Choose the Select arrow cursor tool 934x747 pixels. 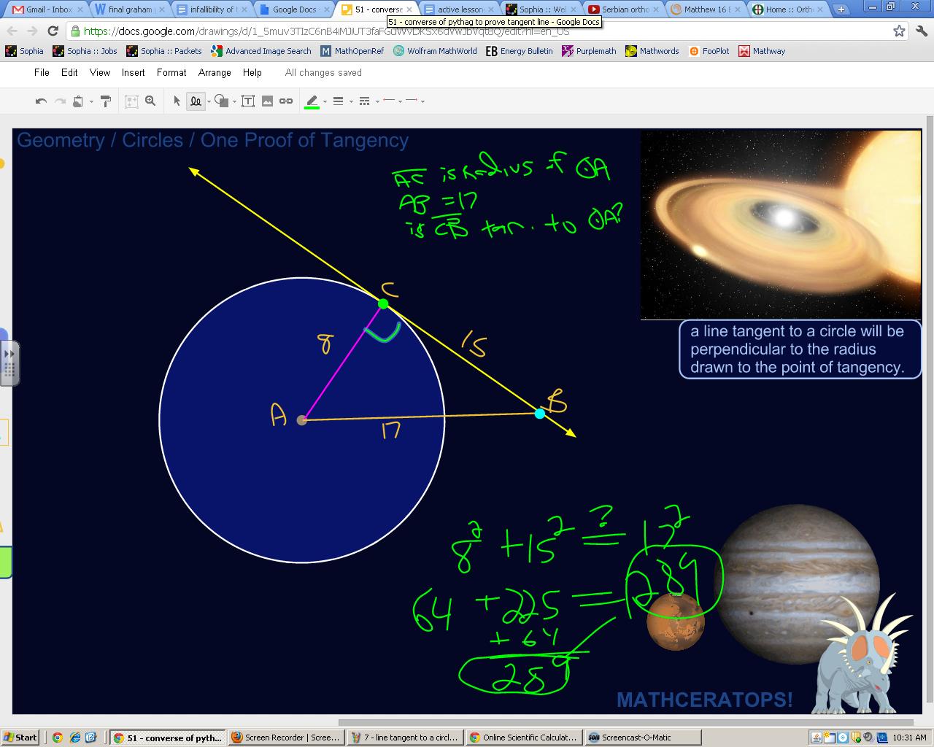coord(177,101)
